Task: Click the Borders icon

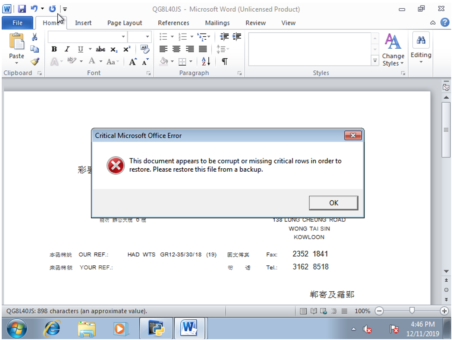Action: click(x=182, y=61)
